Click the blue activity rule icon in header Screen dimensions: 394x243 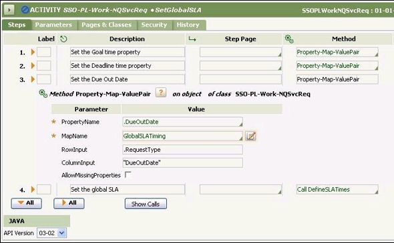coord(25,10)
